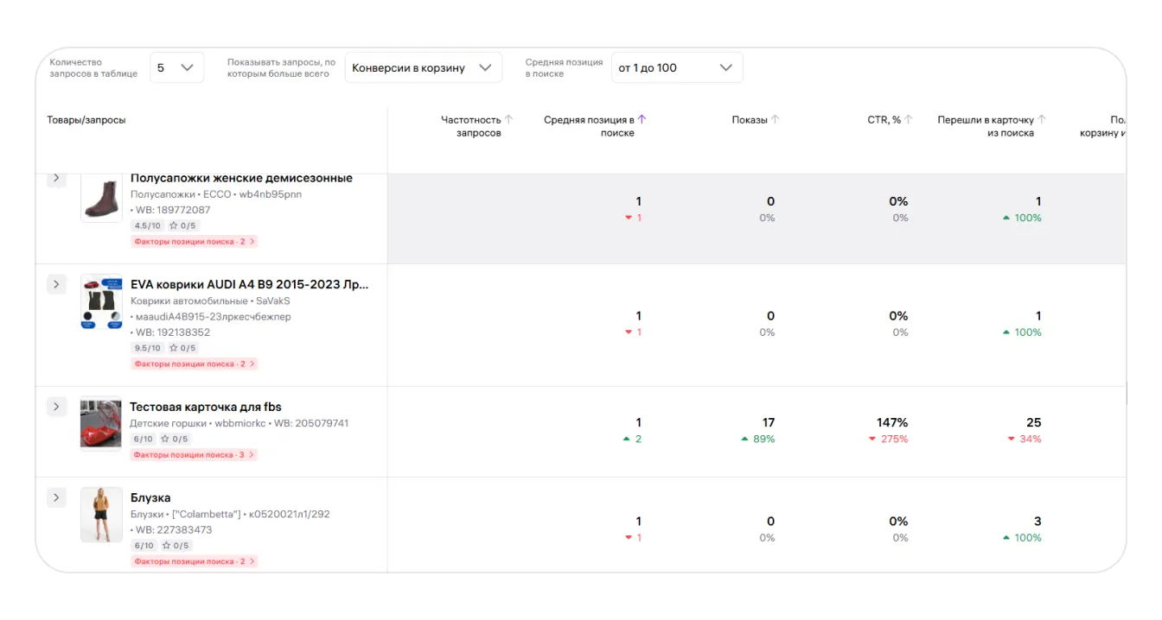Sort by Частотность запросов arrow
Viewport: 1162px width, 620px height.
point(508,120)
